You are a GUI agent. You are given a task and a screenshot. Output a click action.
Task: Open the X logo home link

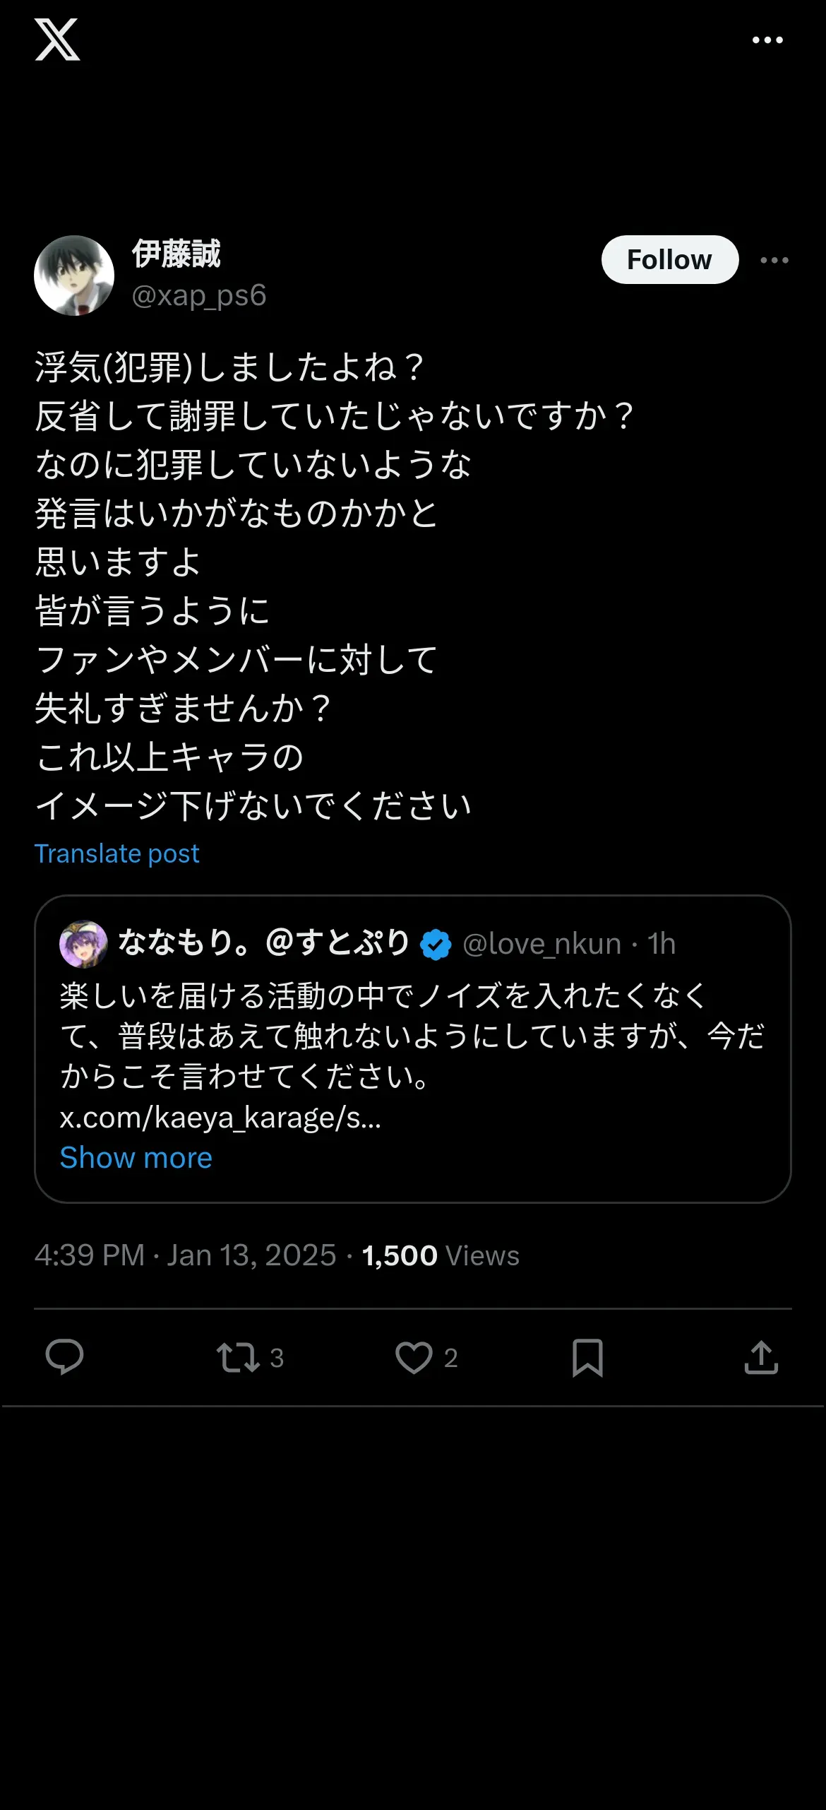pyautogui.click(x=57, y=40)
